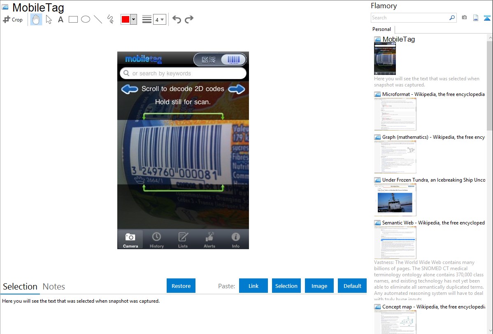Click the Microformat - Wikipedia title text
This screenshot has width=493, height=334.
(x=433, y=94)
